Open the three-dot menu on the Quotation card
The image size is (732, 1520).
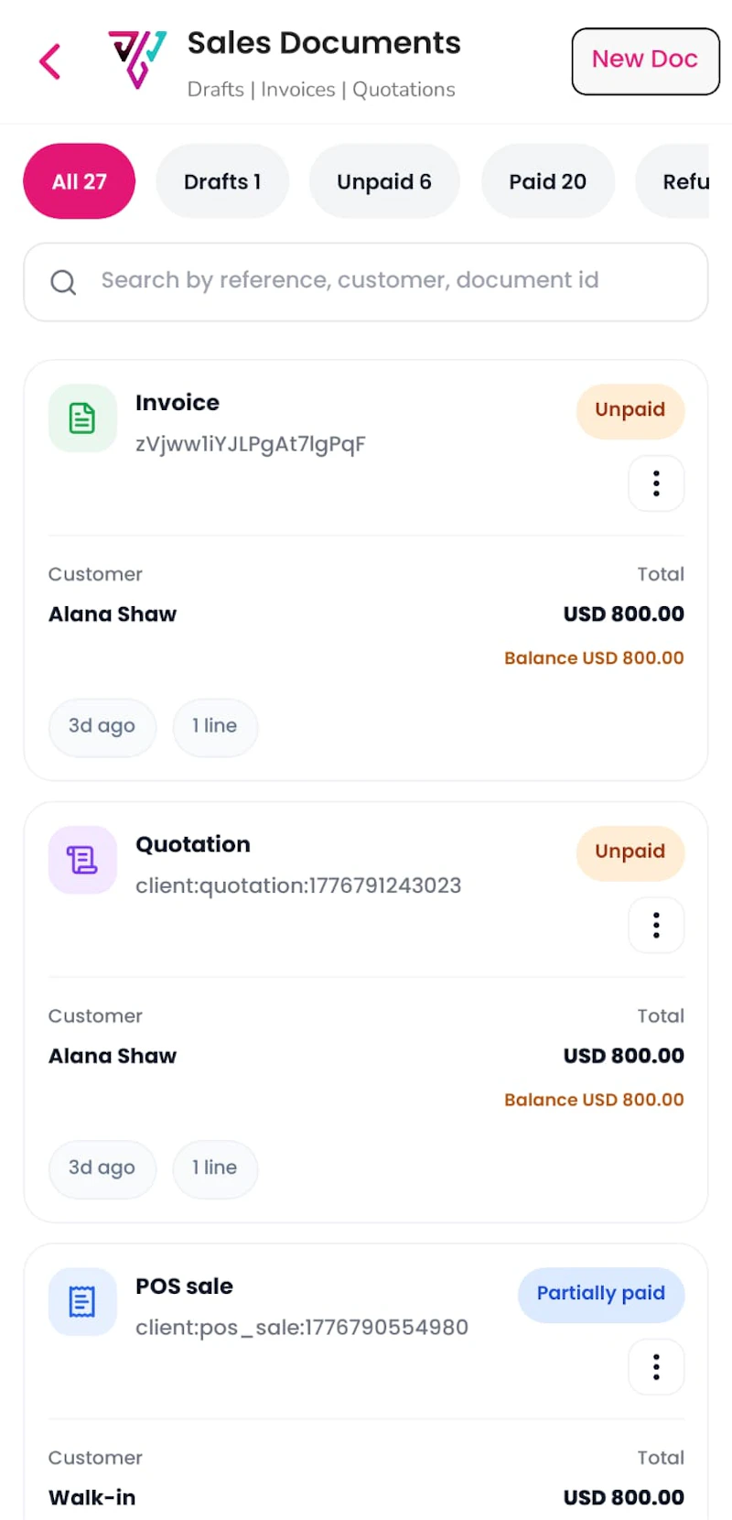(x=656, y=925)
